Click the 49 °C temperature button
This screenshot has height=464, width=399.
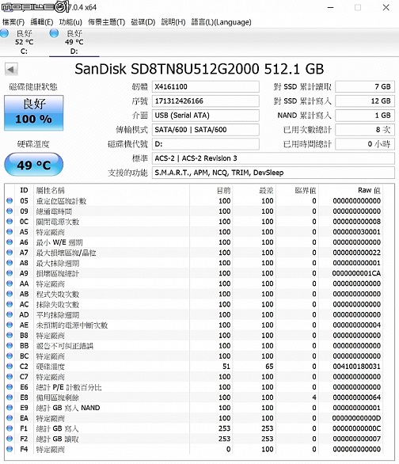coord(34,165)
